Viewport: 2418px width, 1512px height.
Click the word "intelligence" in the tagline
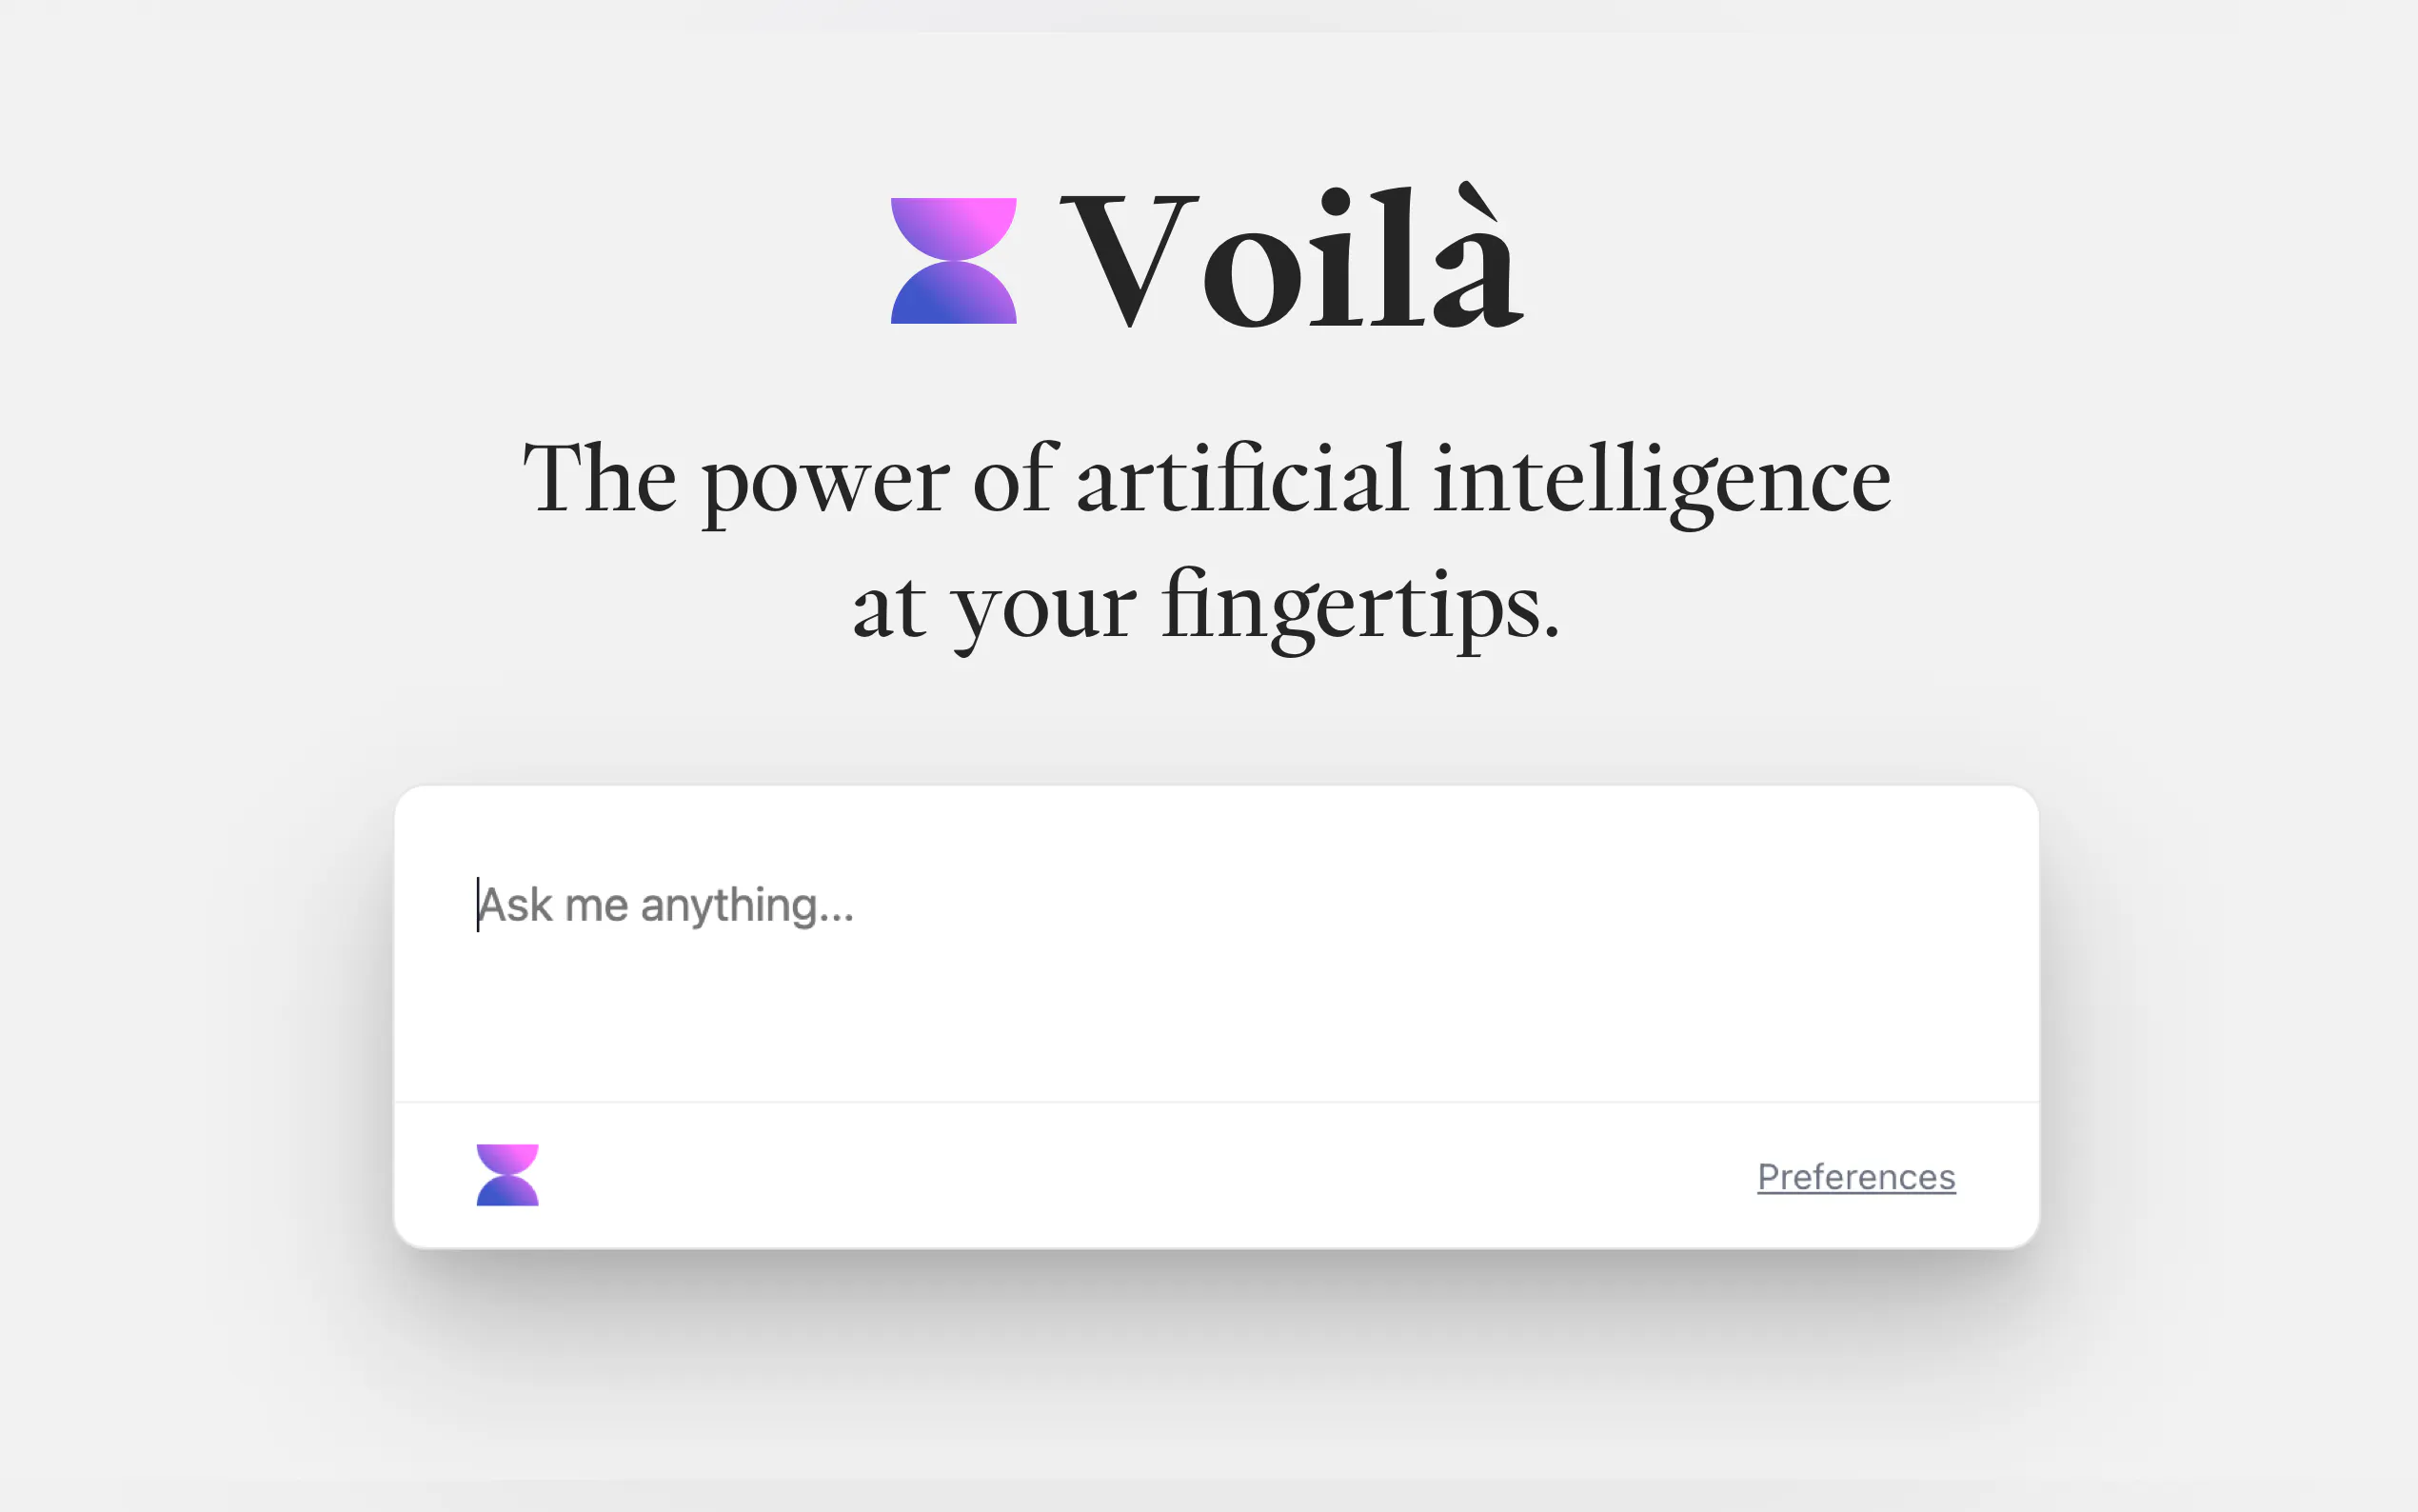coord(1660,482)
